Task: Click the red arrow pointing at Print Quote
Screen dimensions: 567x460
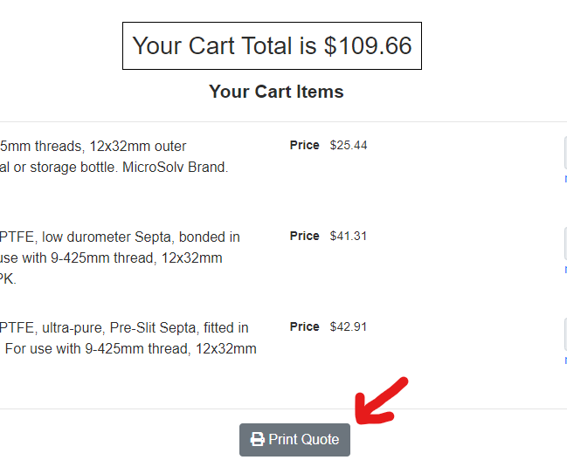Action: (x=380, y=400)
